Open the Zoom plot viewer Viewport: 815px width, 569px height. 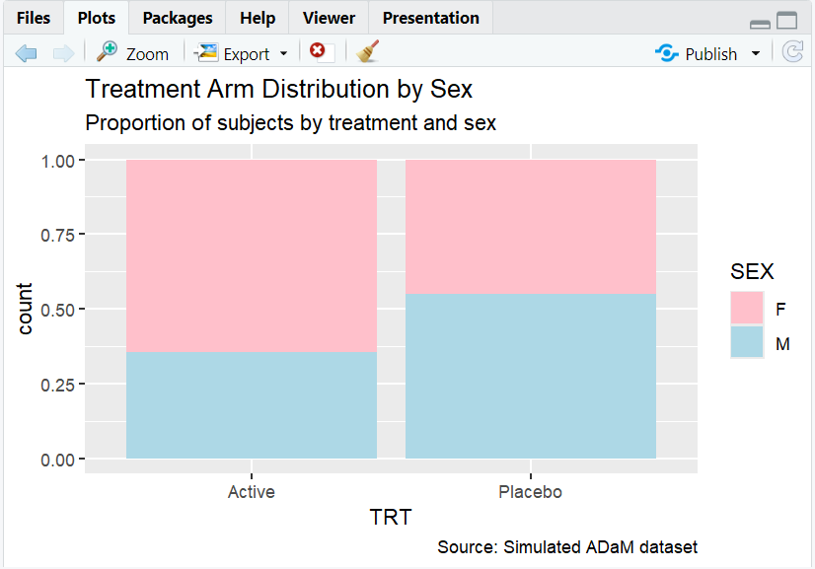133,52
